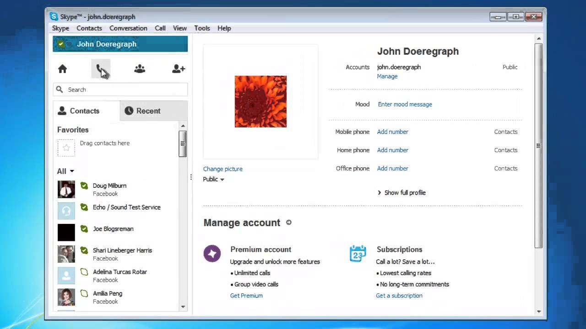Click the Get Premium link
Screen dimensions: 586x329
(x=246, y=296)
